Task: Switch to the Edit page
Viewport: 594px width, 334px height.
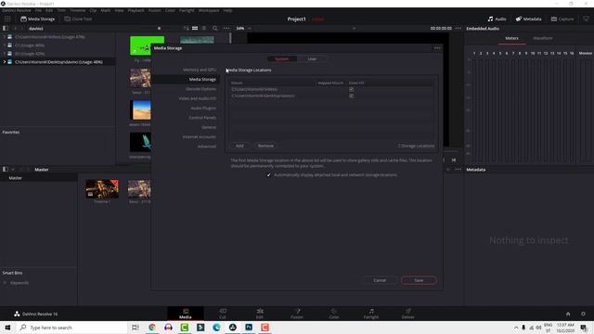Action: [x=260, y=314]
